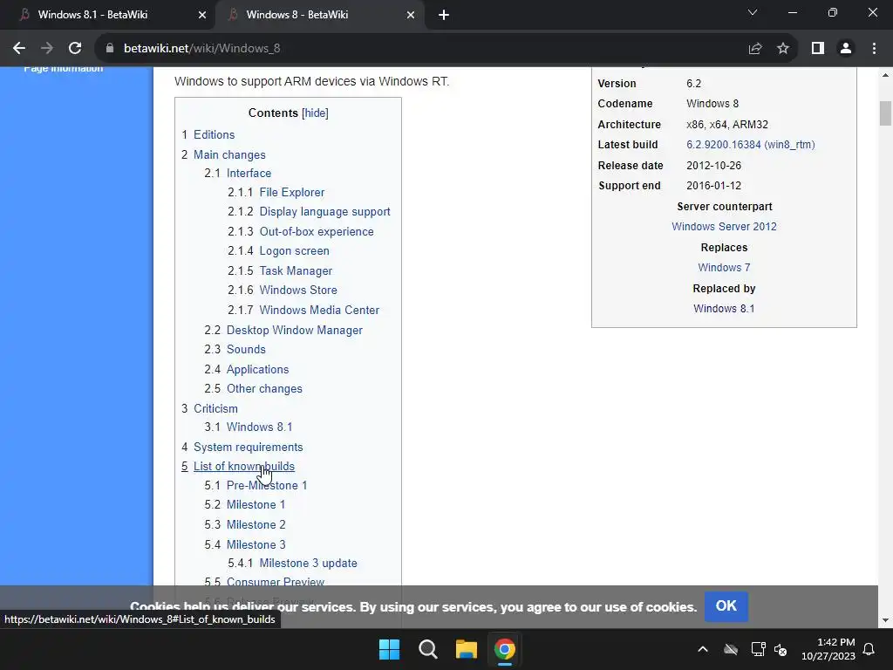Open Windows 8.1 in Replaced by
893x670 pixels.
pyautogui.click(x=724, y=309)
